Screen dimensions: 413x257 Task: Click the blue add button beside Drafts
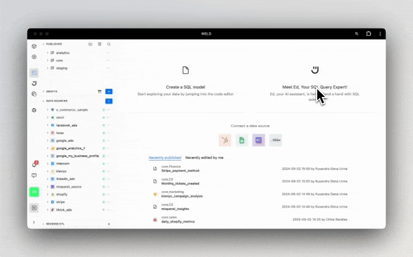pos(109,92)
